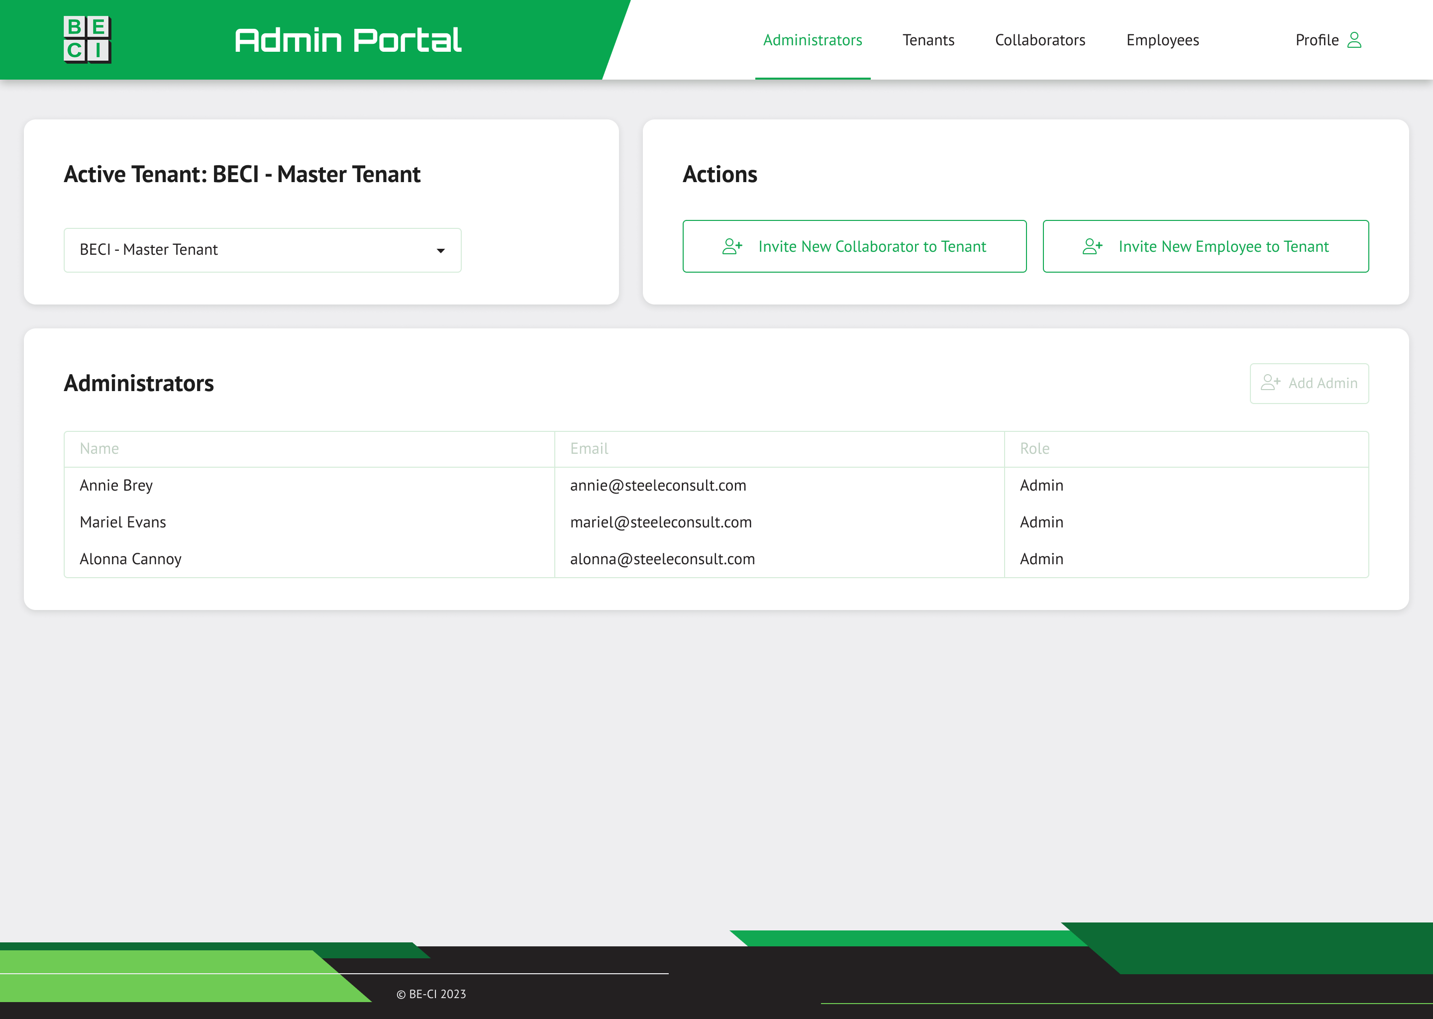Click the add-user icon on Invite Employee
This screenshot has height=1019, width=1433.
pos(1092,247)
